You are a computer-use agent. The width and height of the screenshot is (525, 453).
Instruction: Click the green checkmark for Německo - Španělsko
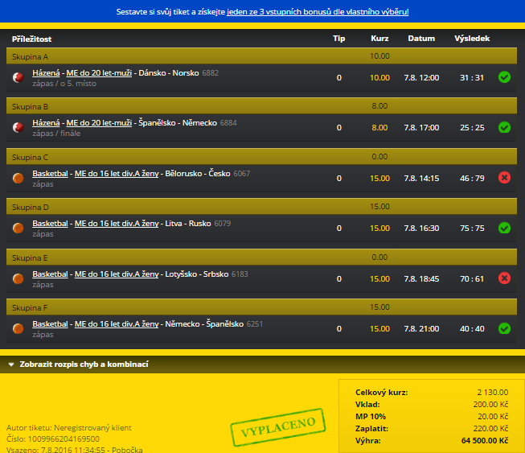tap(504, 328)
